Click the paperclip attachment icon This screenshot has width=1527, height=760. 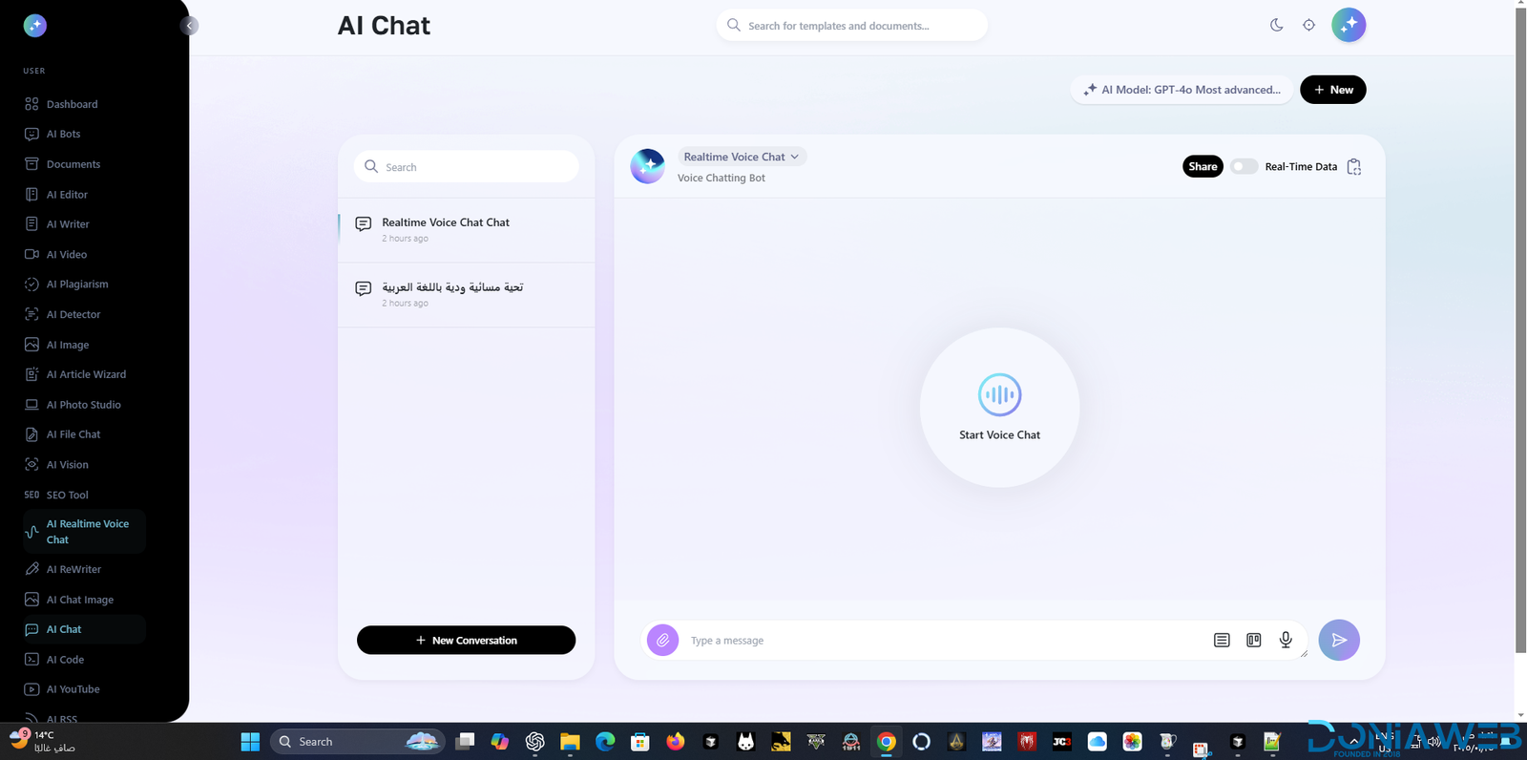pos(662,640)
